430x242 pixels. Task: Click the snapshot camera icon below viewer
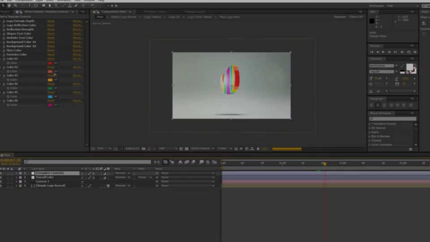(x=143, y=149)
